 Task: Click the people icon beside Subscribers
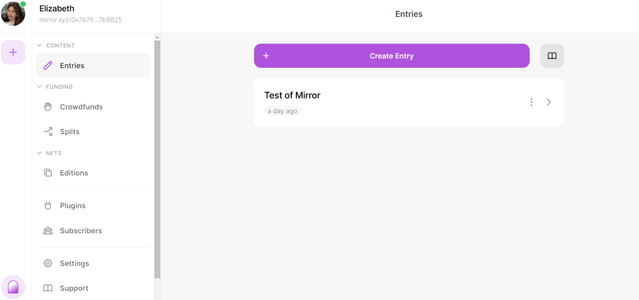point(48,231)
